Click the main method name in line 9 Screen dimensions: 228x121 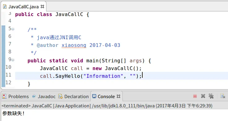(x=92, y=60)
